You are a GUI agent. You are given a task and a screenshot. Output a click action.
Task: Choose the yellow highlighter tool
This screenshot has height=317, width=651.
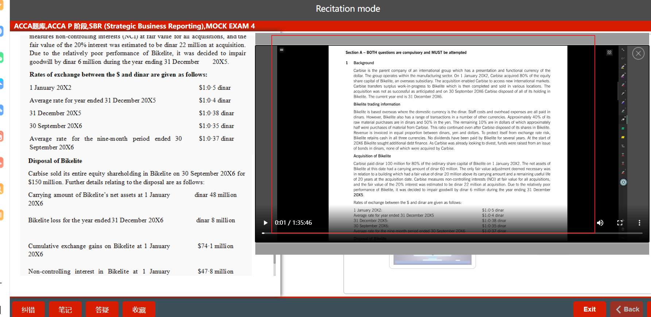tap(623, 67)
